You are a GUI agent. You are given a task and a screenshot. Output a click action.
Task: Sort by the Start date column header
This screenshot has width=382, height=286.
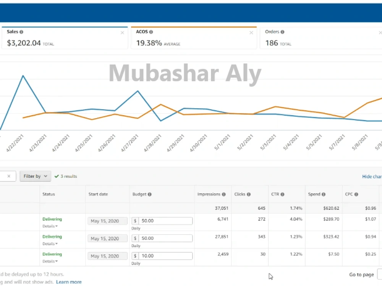pyautogui.click(x=98, y=194)
